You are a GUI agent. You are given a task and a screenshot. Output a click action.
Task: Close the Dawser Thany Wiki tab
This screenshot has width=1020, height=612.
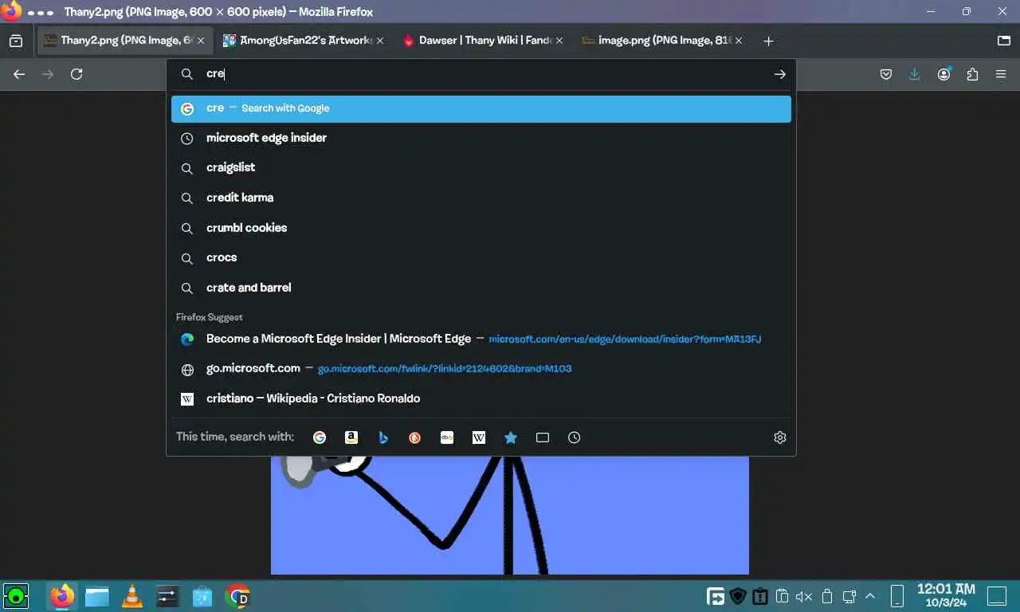pos(559,41)
